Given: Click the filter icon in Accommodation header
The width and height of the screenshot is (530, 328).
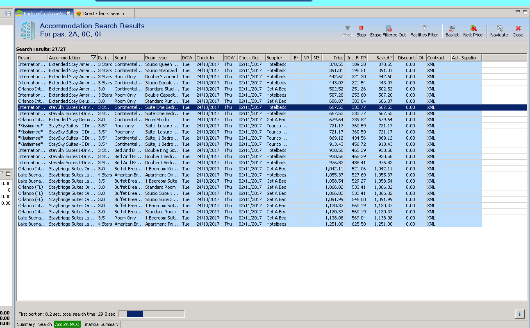Looking at the screenshot, I should coord(93,58).
